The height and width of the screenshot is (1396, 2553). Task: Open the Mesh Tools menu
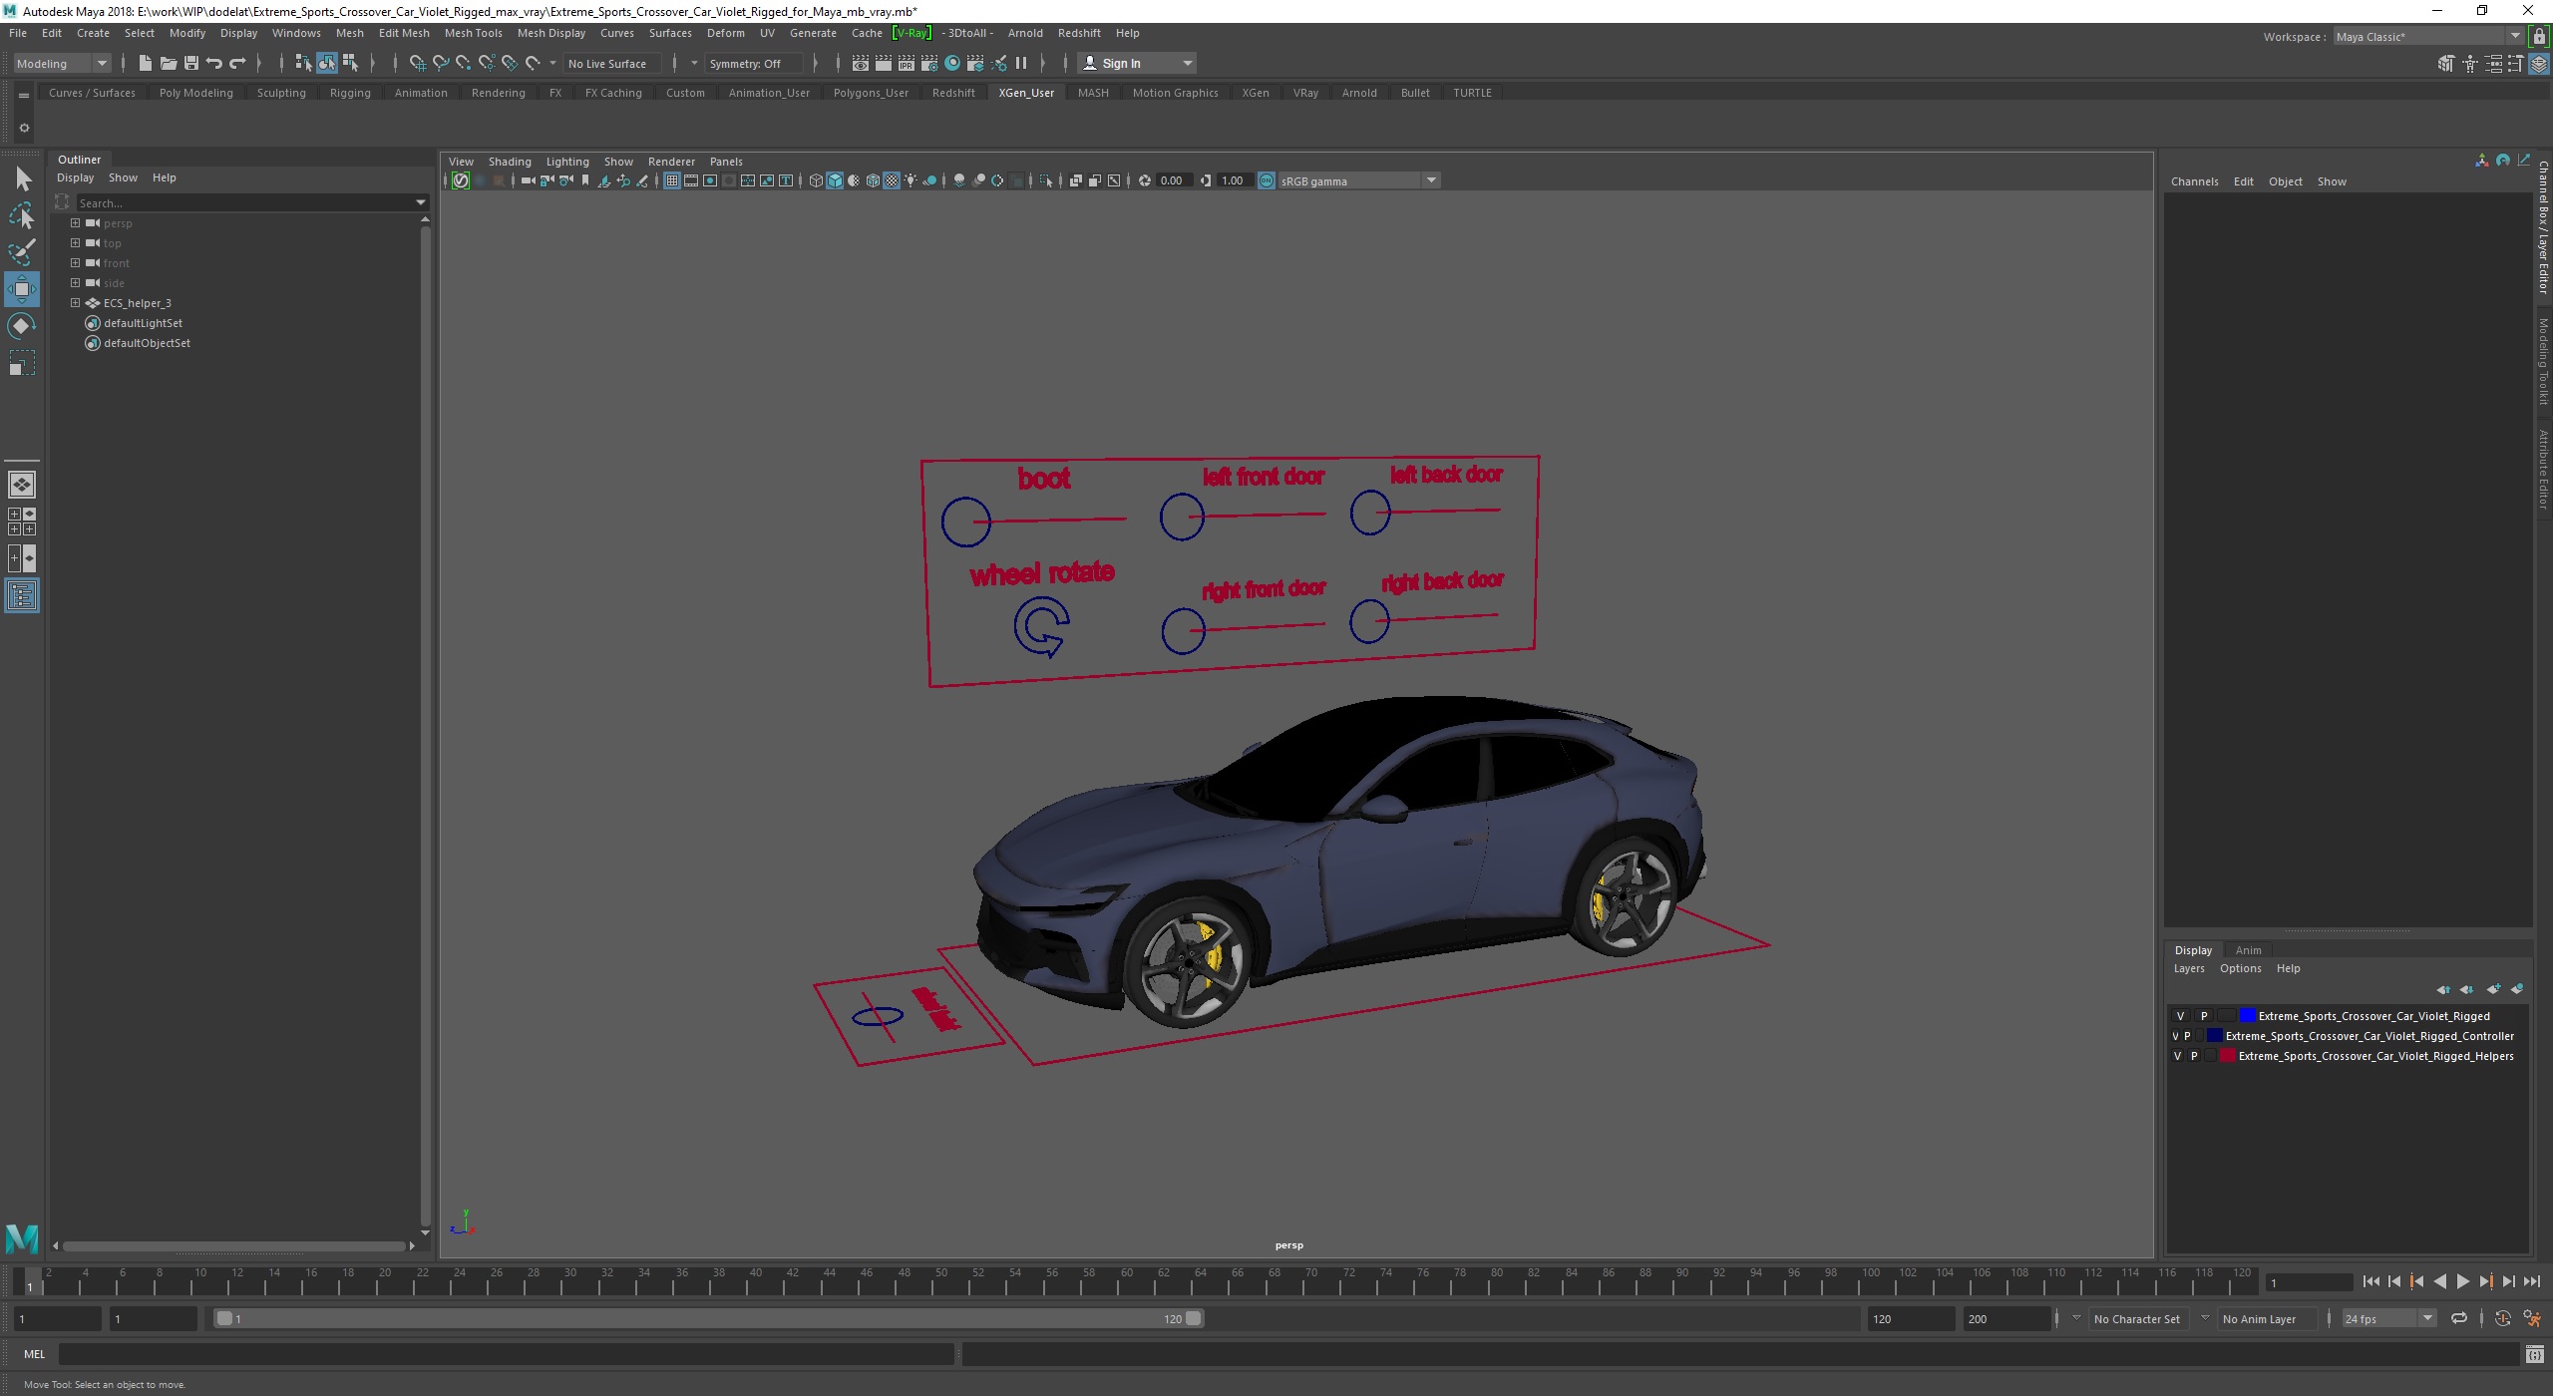[x=473, y=33]
